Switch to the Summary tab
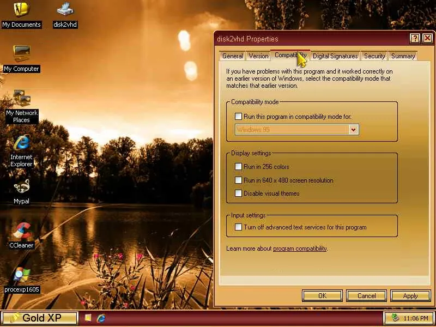The image size is (436, 327). pos(403,56)
